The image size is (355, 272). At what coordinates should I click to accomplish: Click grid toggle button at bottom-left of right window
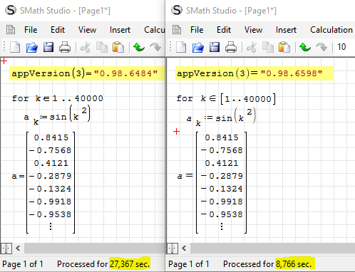[173, 249]
